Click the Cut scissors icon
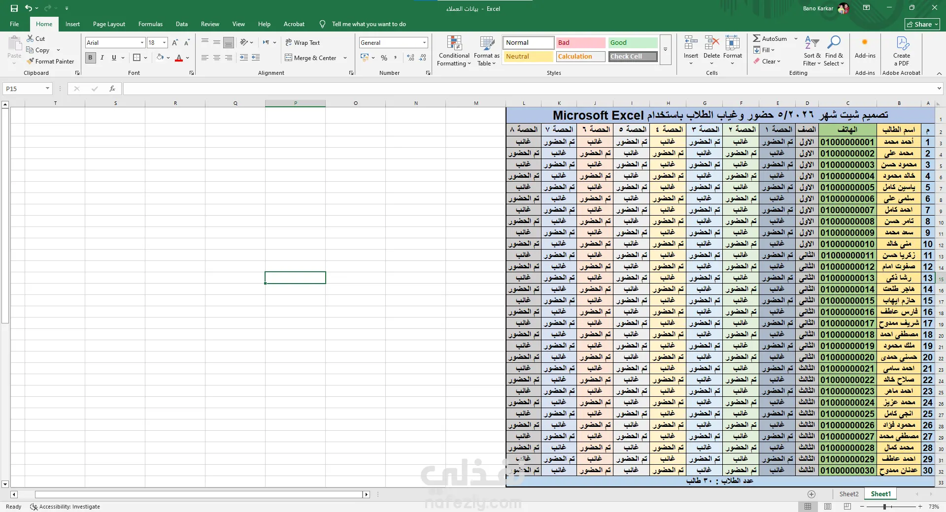 click(30, 38)
